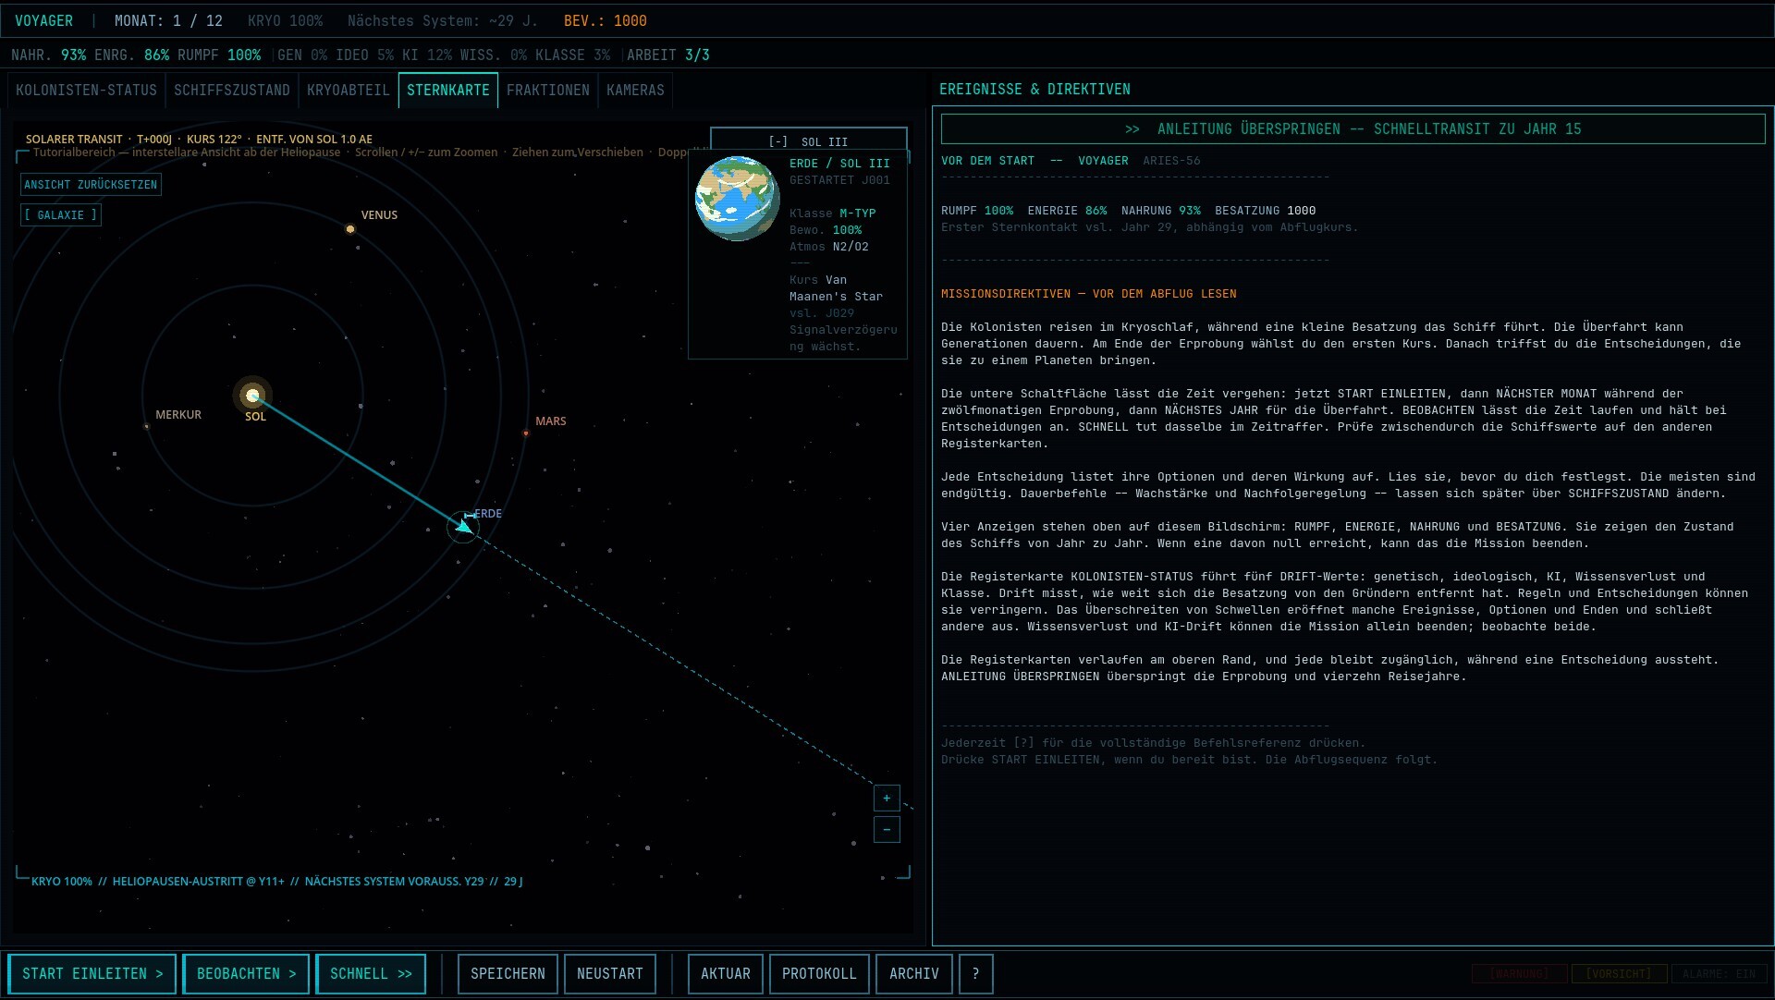This screenshot has height=1000, width=1775.
Task: Select the Earth ship marker on the map
Action: pos(463,527)
